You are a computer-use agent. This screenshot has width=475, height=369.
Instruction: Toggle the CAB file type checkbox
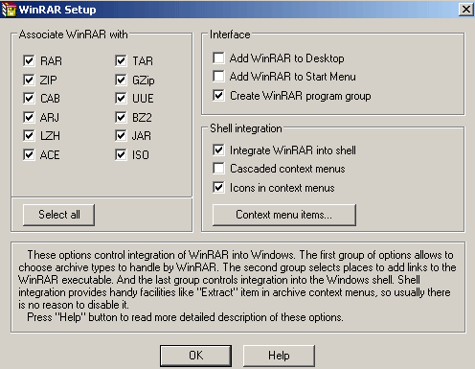point(29,98)
